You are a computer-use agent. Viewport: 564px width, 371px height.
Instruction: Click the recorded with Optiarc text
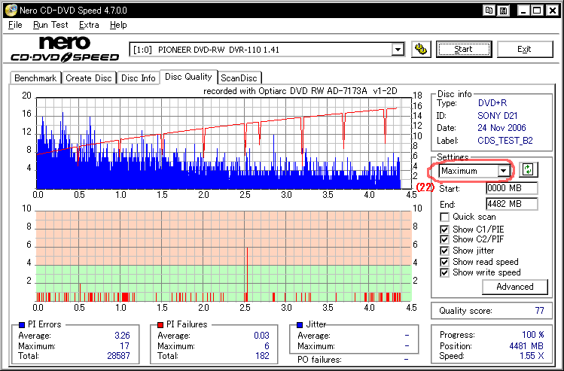click(300, 91)
